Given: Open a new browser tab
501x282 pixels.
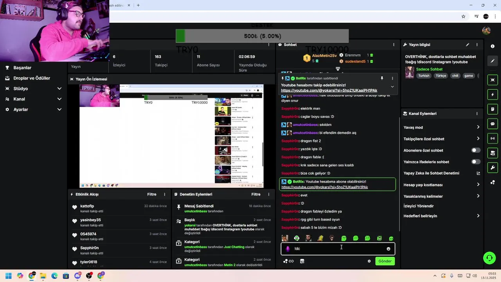Looking at the screenshot, I should [138, 5].
